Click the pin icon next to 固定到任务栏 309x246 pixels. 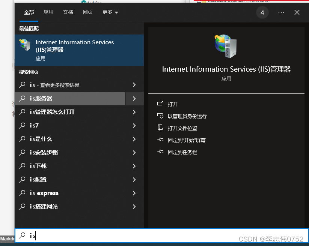pos(160,151)
